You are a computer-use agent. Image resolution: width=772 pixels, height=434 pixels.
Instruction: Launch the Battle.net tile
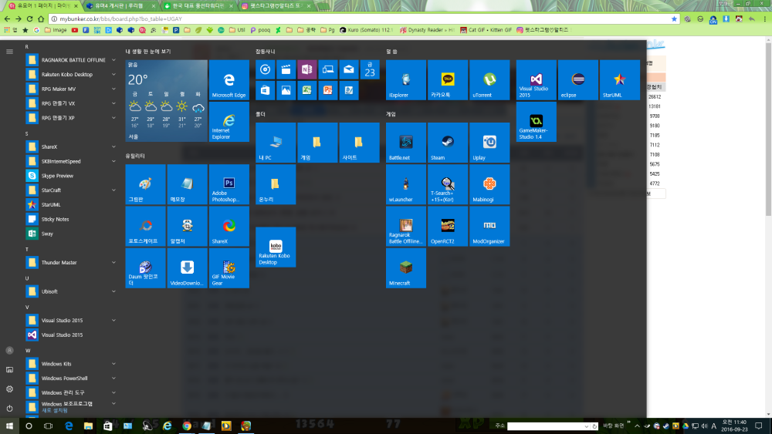[x=406, y=143]
